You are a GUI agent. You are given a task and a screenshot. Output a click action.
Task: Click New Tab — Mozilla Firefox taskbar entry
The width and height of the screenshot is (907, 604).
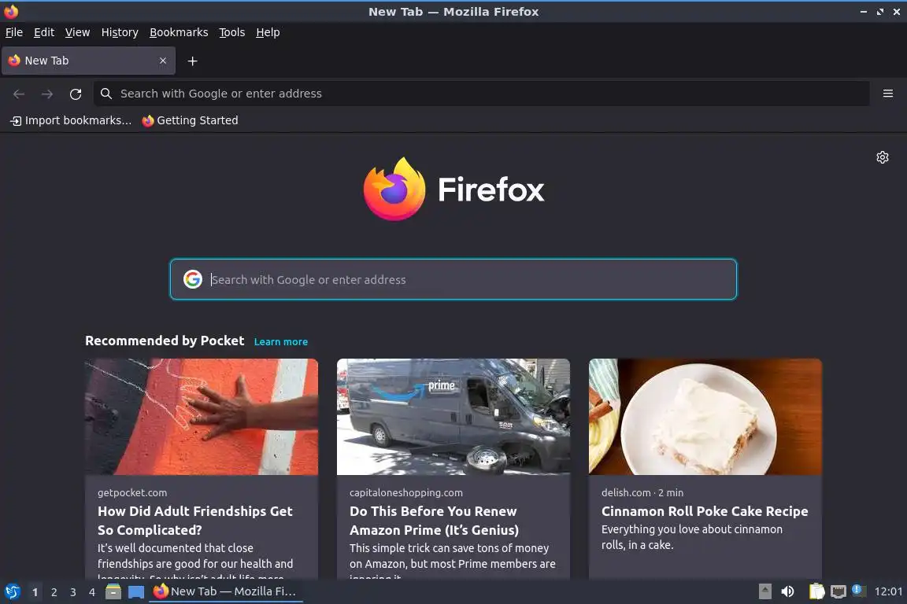click(x=226, y=591)
